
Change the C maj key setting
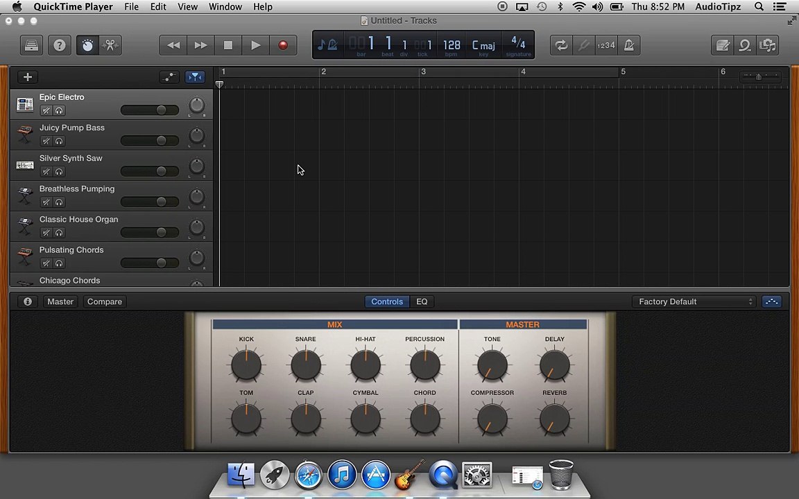(x=483, y=45)
